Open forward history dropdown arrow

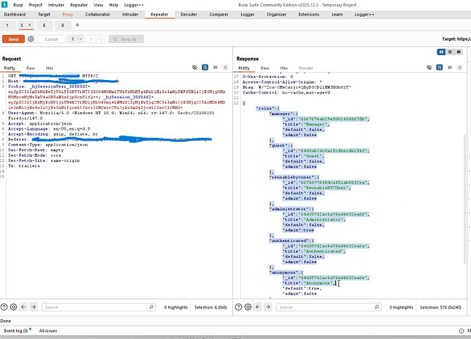(x=99, y=39)
